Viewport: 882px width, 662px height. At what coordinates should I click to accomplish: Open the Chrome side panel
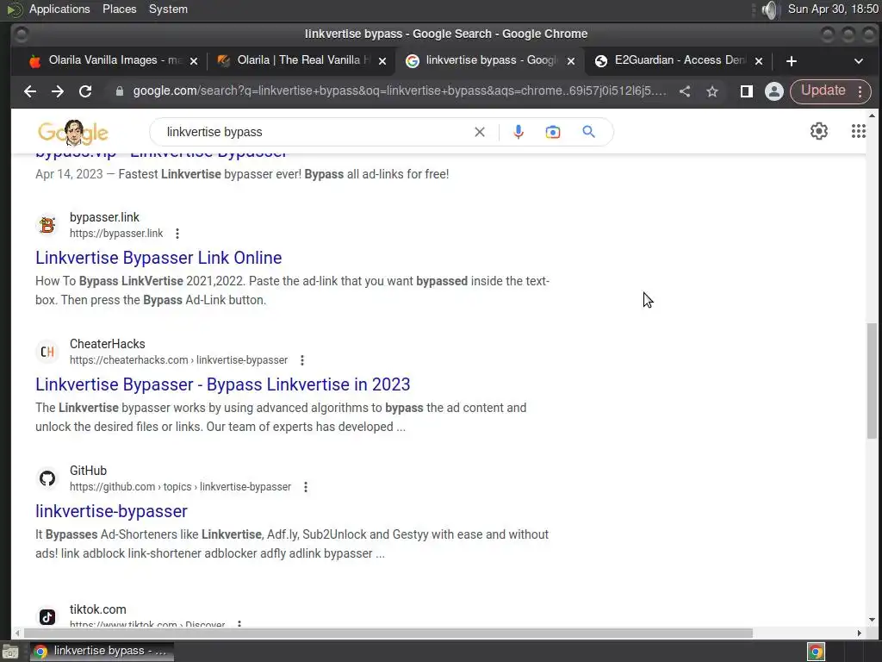pos(747,91)
